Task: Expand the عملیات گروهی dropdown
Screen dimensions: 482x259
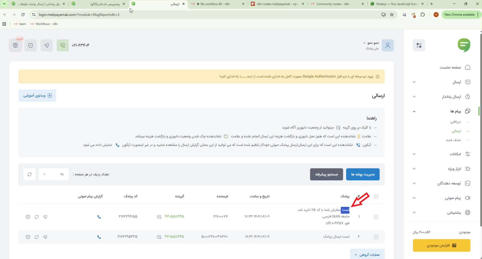Action: click(367, 254)
